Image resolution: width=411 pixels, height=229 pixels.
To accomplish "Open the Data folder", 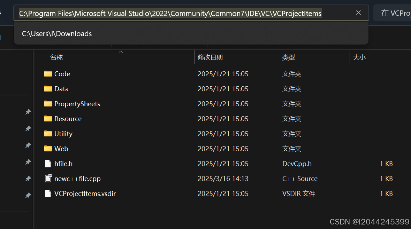I will [x=61, y=89].
